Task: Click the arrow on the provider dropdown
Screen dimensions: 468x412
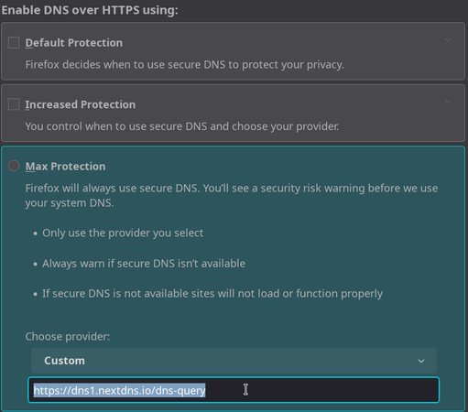Action: (x=421, y=361)
